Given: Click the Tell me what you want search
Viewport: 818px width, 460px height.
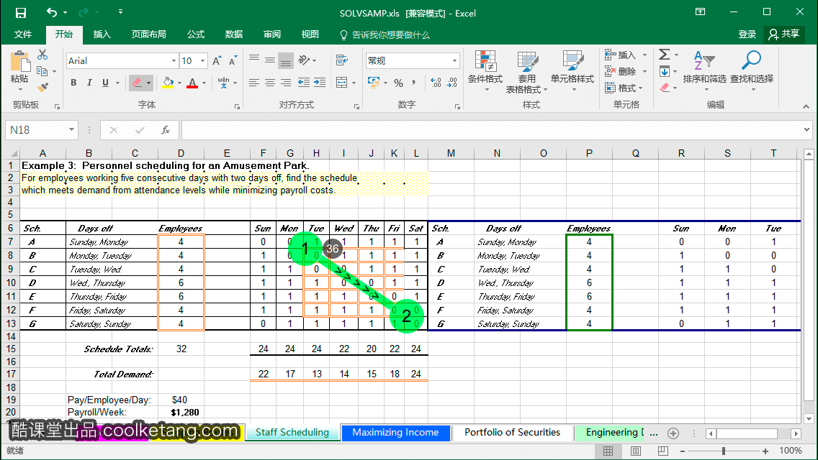Looking at the screenshot, I should point(385,35).
